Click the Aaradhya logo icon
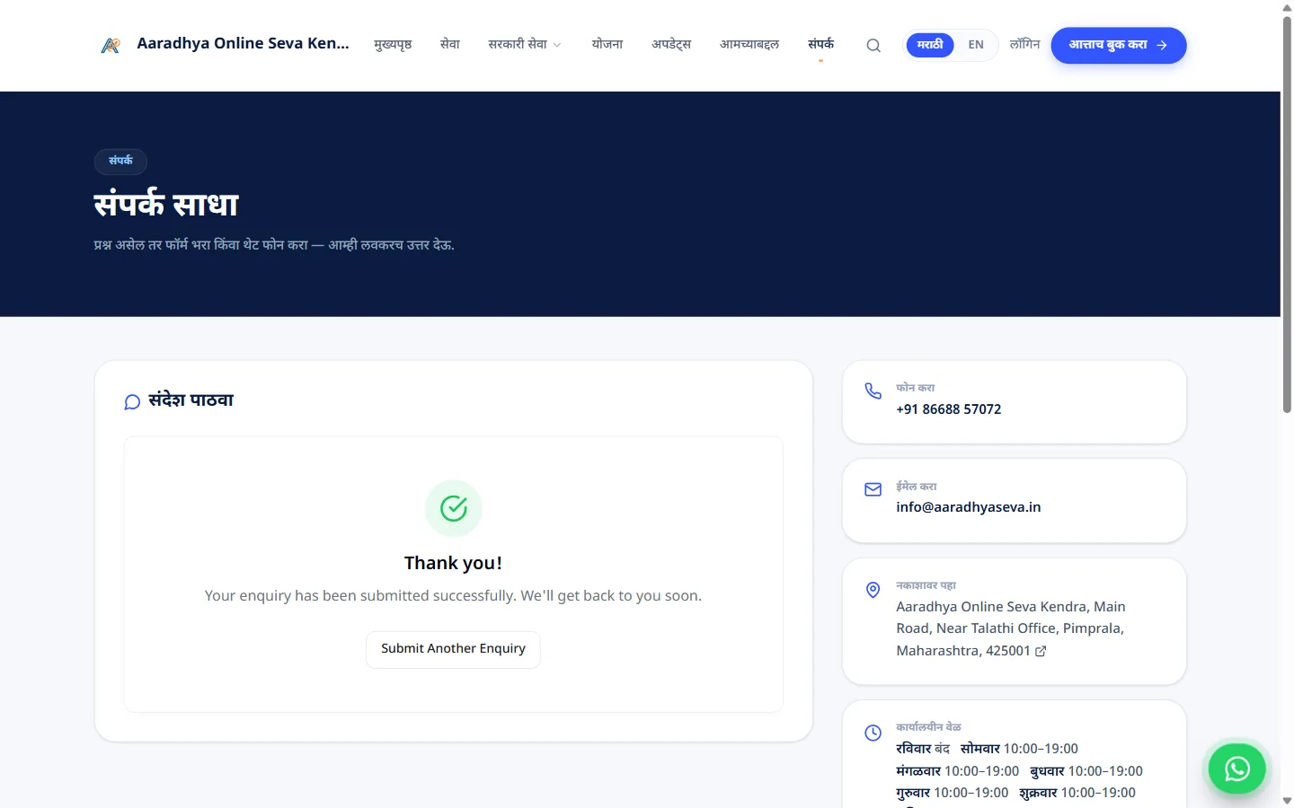 click(111, 45)
